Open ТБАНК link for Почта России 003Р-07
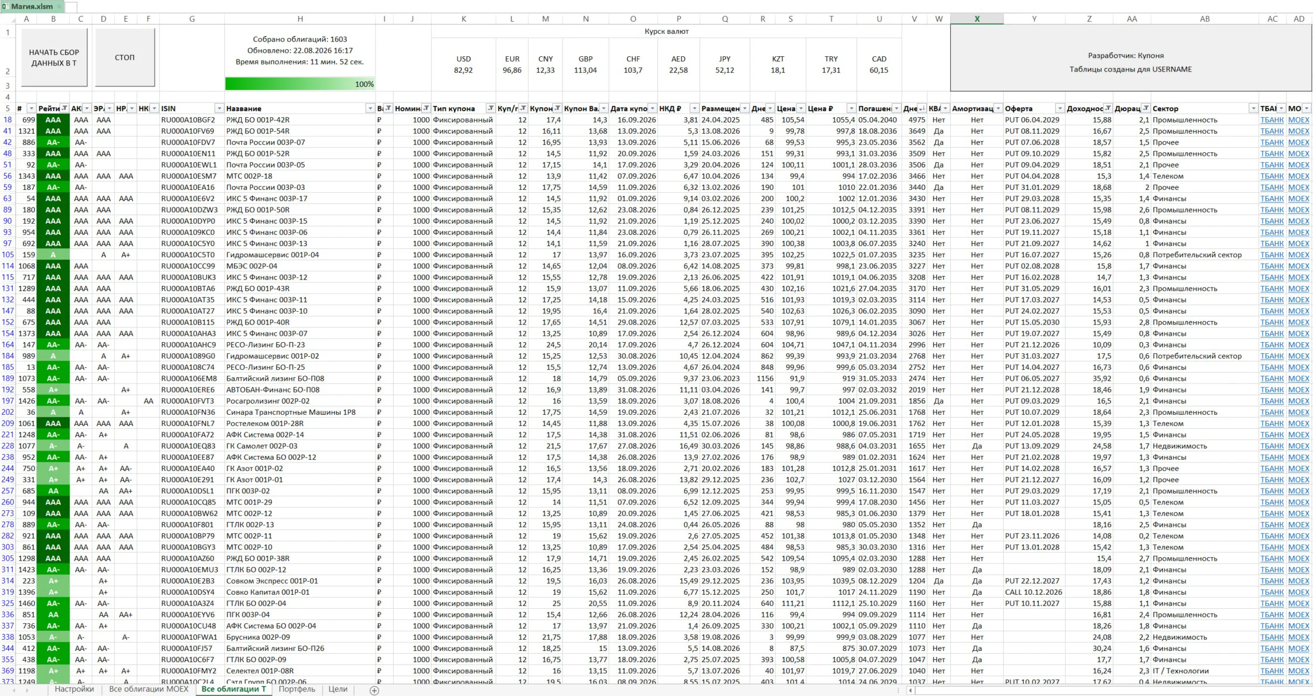This screenshot has width=1313, height=696. pos(1272,142)
